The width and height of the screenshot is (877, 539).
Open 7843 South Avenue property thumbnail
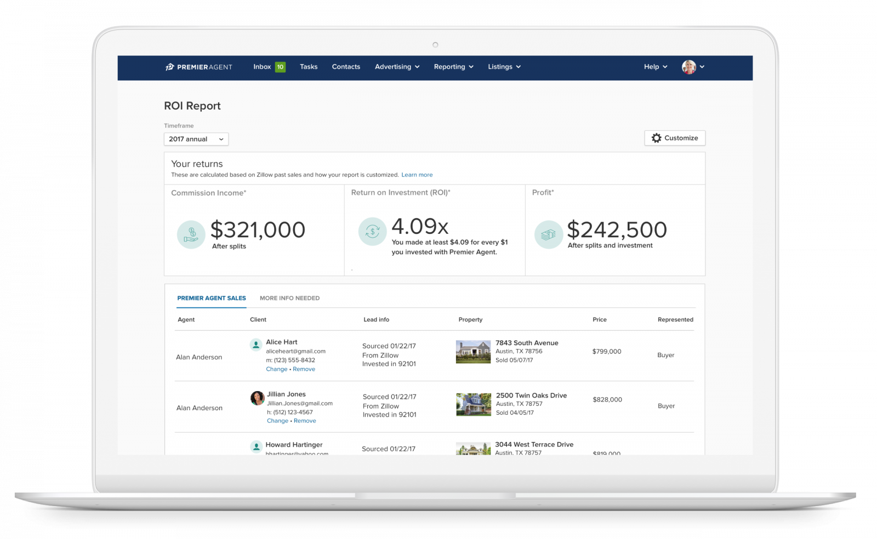tap(473, 352)
